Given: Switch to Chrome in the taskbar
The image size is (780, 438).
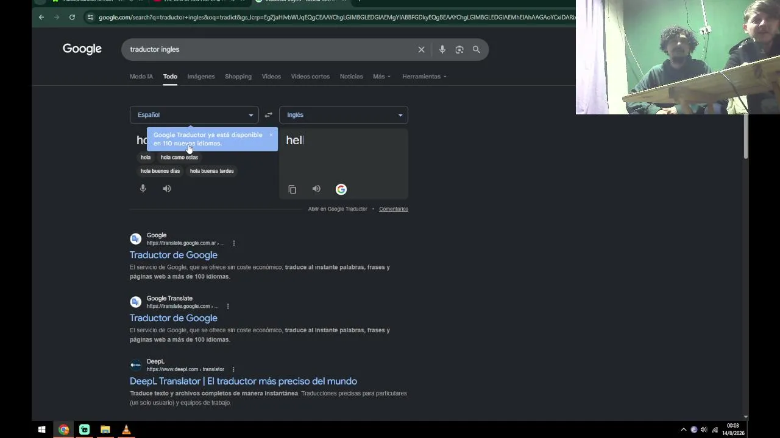Looking at the screenshot, I should coord(63,430).
